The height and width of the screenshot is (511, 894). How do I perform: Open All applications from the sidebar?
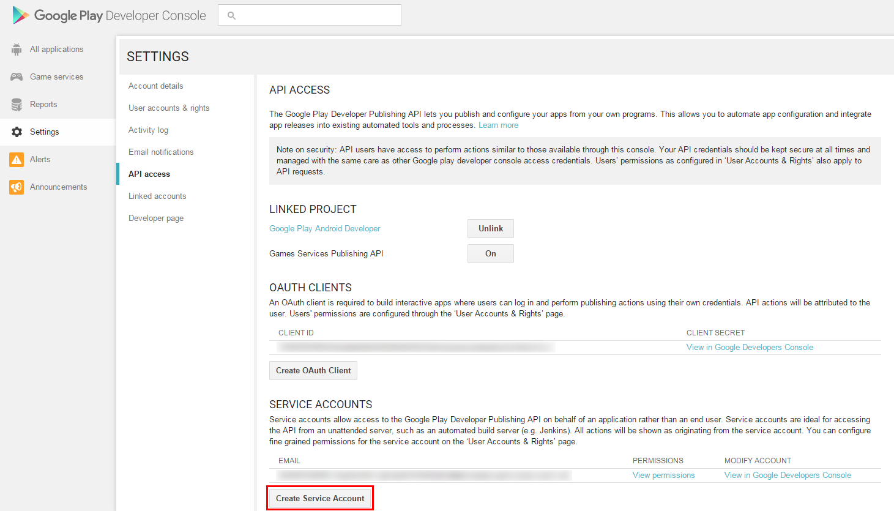coord(57,49)
